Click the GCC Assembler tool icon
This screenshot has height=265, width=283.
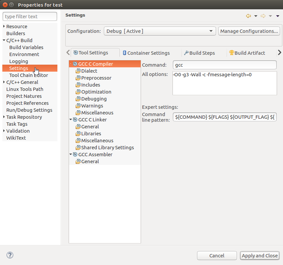75,155
